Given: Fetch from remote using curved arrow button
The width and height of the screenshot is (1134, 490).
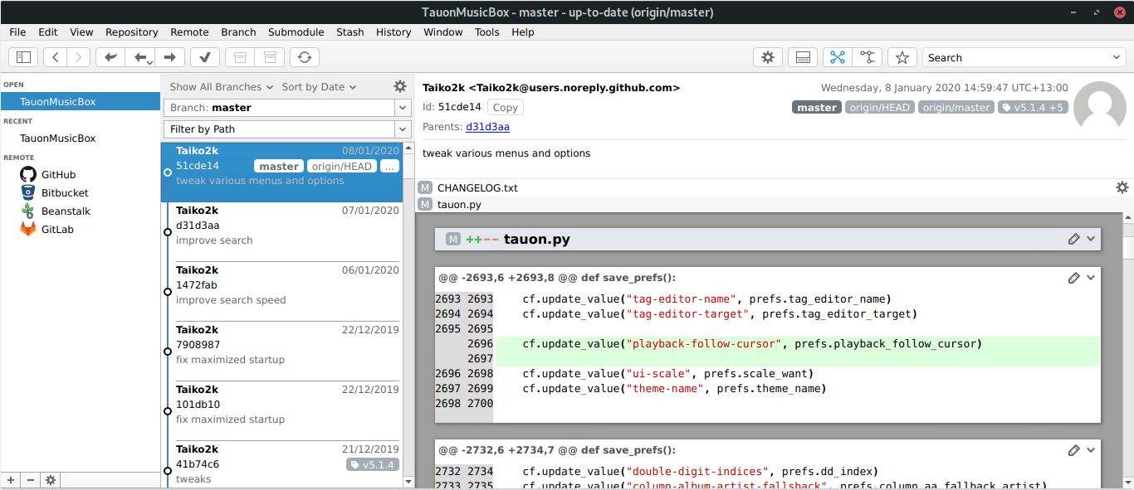Looking at the screenshot, I should [110, 57].
